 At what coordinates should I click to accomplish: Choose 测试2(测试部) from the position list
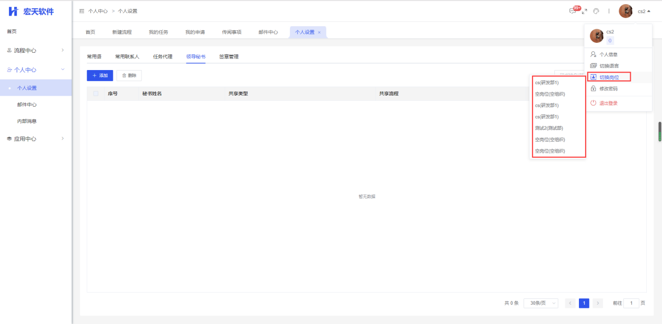549,128
